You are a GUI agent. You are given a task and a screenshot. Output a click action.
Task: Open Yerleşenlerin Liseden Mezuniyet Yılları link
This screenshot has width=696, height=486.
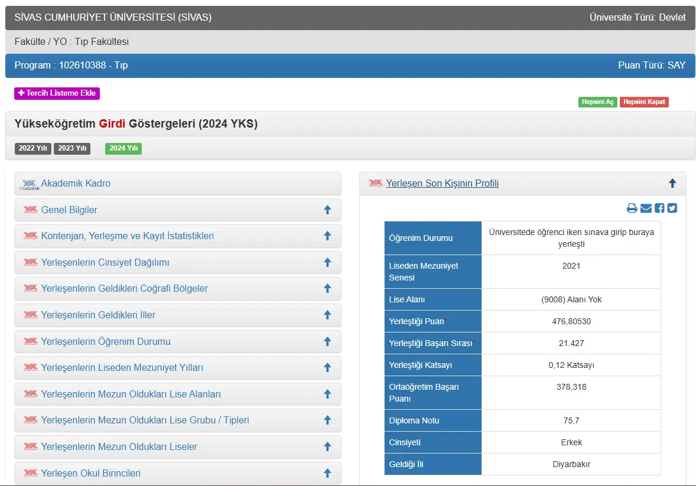point(122,367)
